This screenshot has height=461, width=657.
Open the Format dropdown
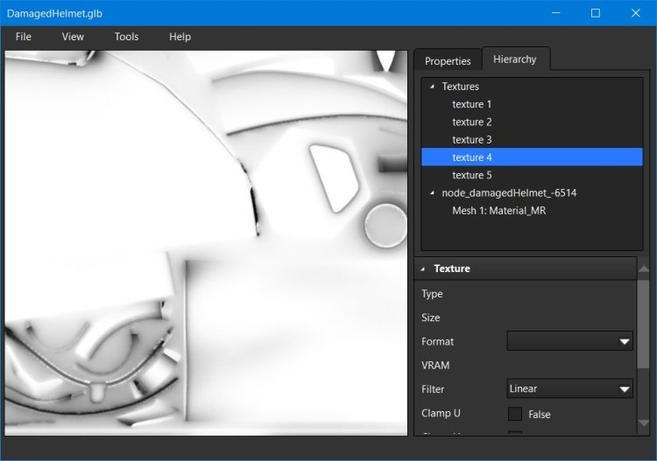pos(569,341)
